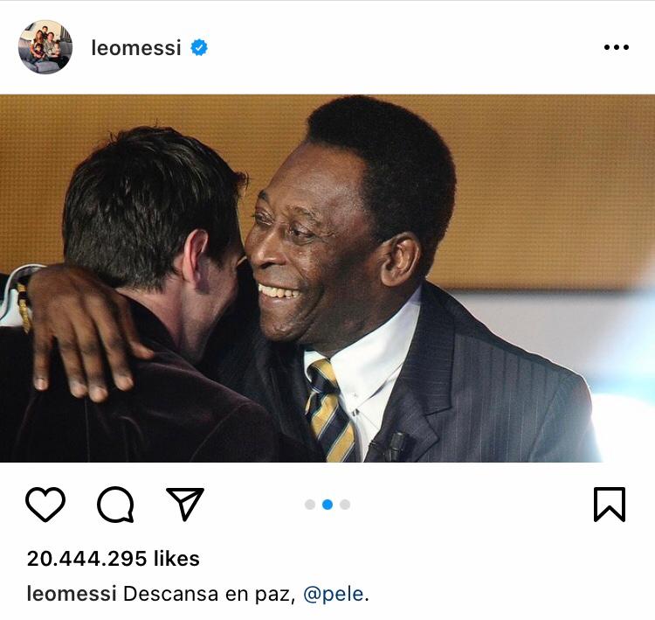The height and width of the screenshot is (620, 655).
Task: Open comments via the speech bubble icon
Action: (x=115, y=505)
